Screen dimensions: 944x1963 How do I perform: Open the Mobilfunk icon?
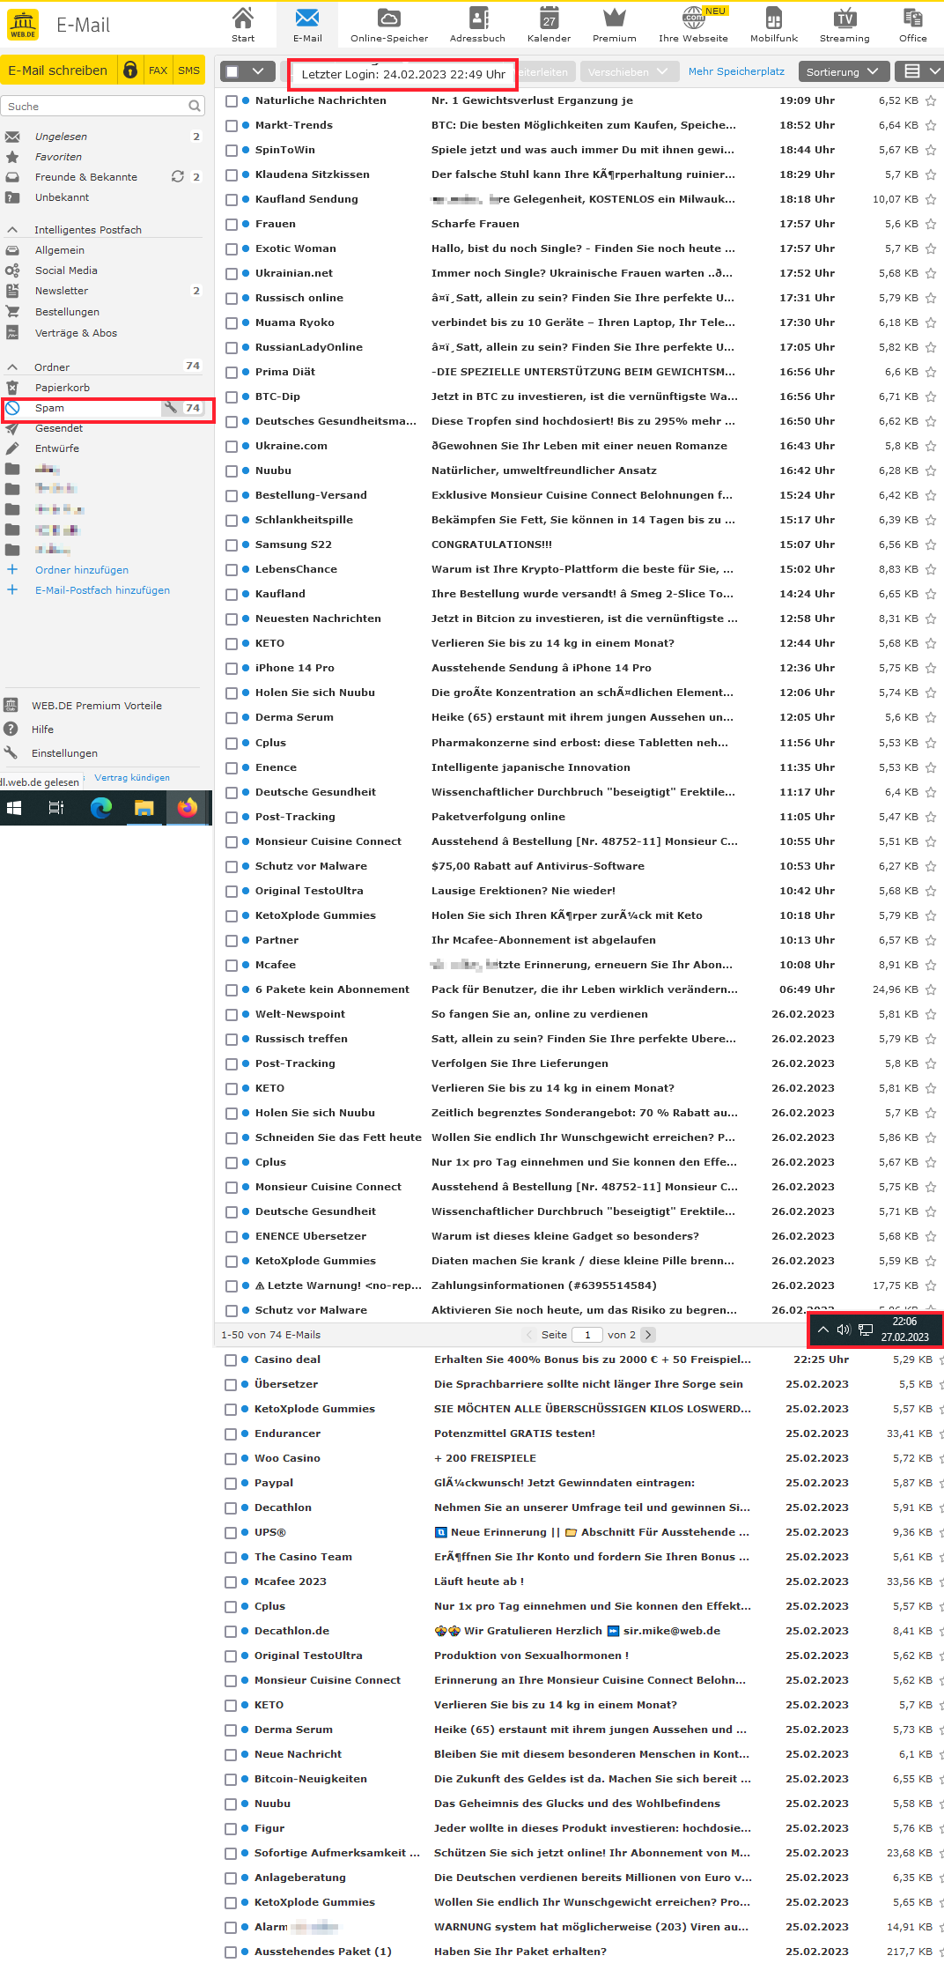tap(774, 25)
